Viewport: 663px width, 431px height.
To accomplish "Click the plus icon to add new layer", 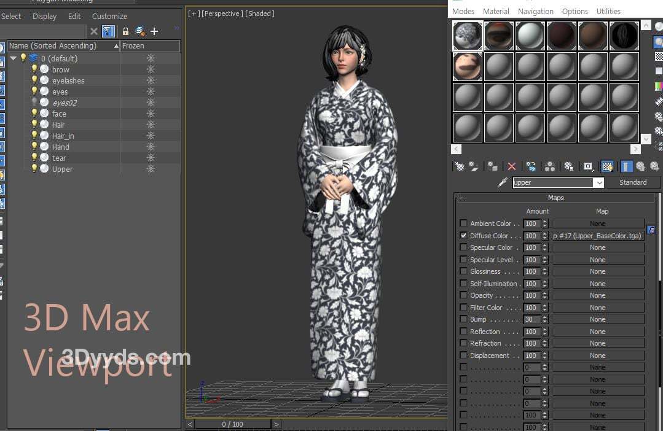I will click(154, 31).
